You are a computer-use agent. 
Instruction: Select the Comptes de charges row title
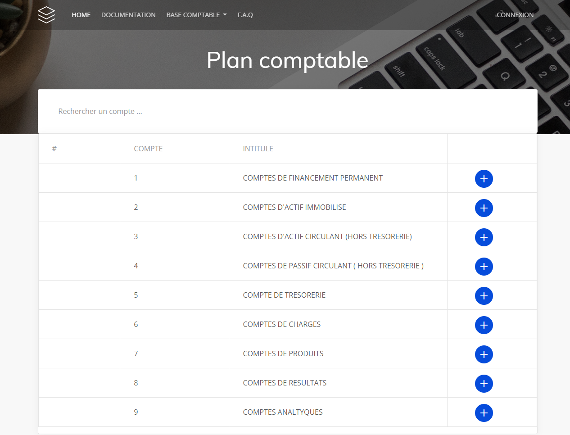pos(281,324)
